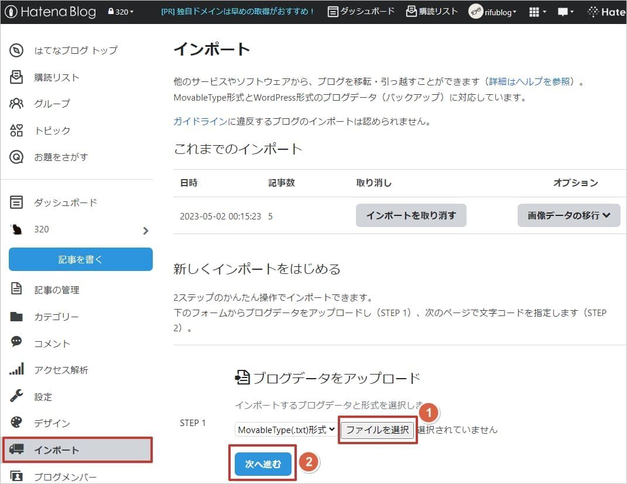Open はてなブログ トップ via compass icon
The width and height of the screenshot is (627, 484).
tap(16, 50)
